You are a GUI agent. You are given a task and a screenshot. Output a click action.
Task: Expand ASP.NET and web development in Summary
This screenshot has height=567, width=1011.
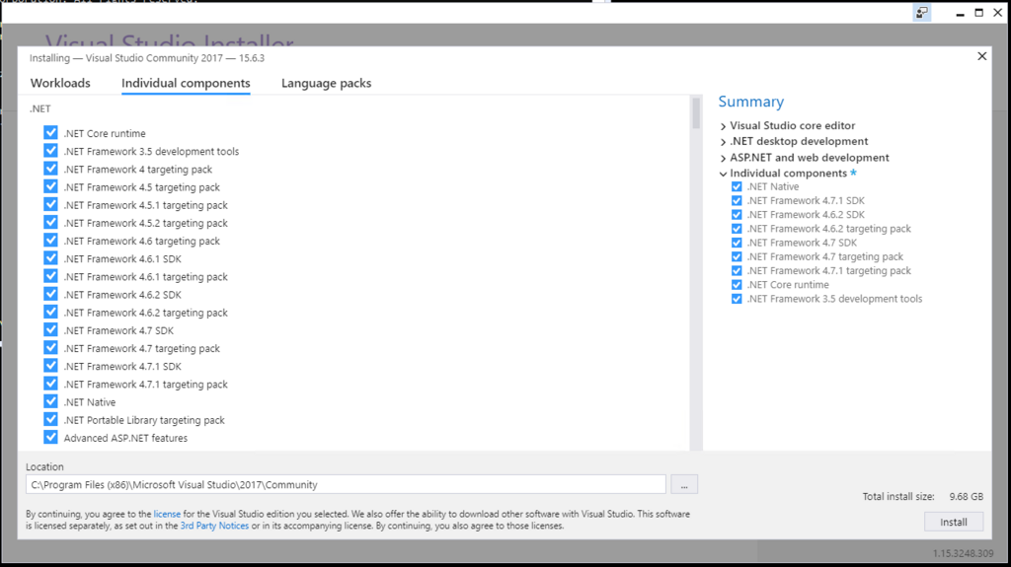point(723,158)
